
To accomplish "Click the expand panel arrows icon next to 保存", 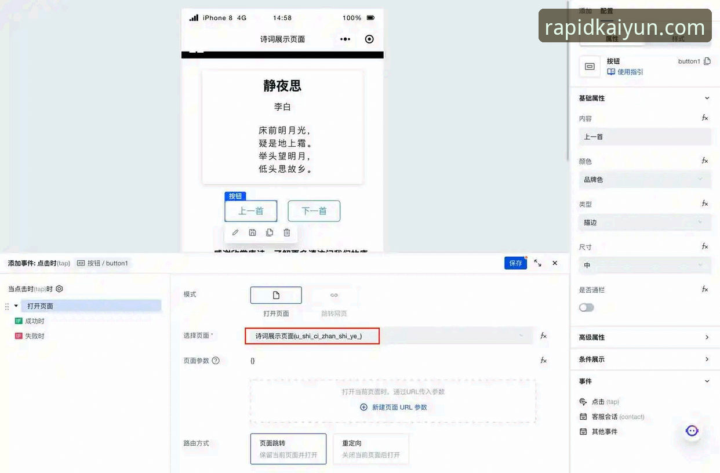I will (538, 263).
